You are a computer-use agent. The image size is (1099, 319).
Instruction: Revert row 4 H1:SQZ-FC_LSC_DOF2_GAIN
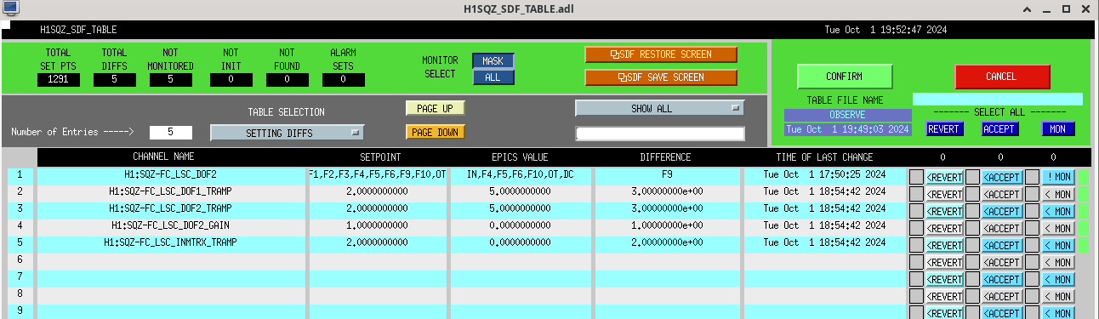coord(944,228)
